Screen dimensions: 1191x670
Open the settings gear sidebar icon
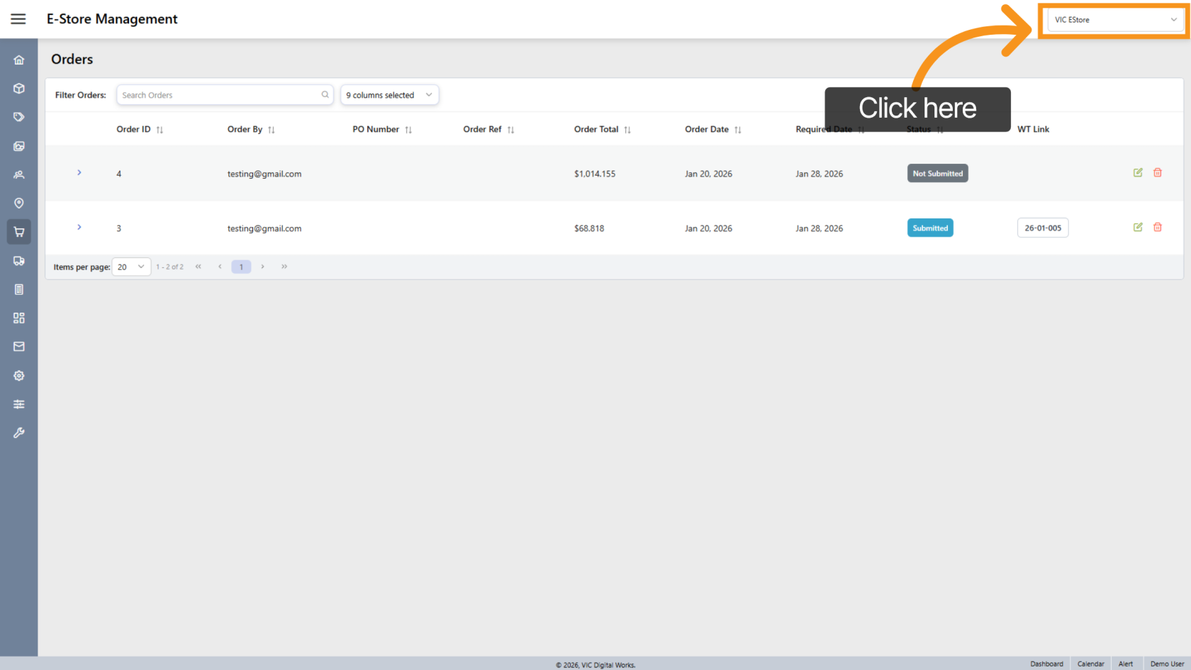(x=19, y=376)
